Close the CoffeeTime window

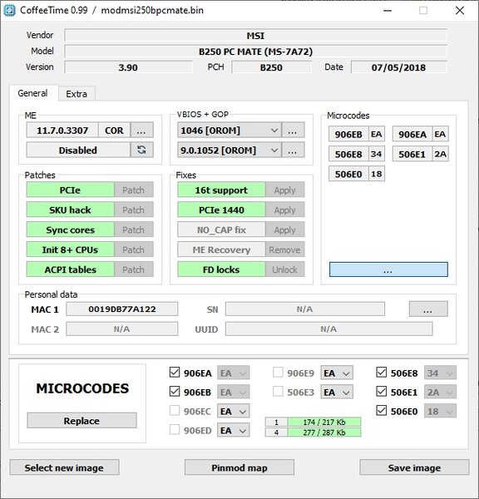460,11
